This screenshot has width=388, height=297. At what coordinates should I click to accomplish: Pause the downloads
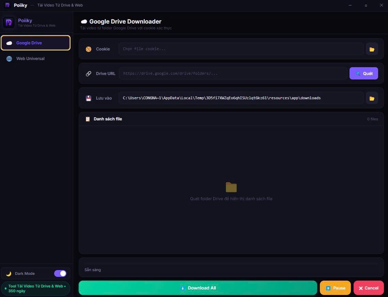335,288
